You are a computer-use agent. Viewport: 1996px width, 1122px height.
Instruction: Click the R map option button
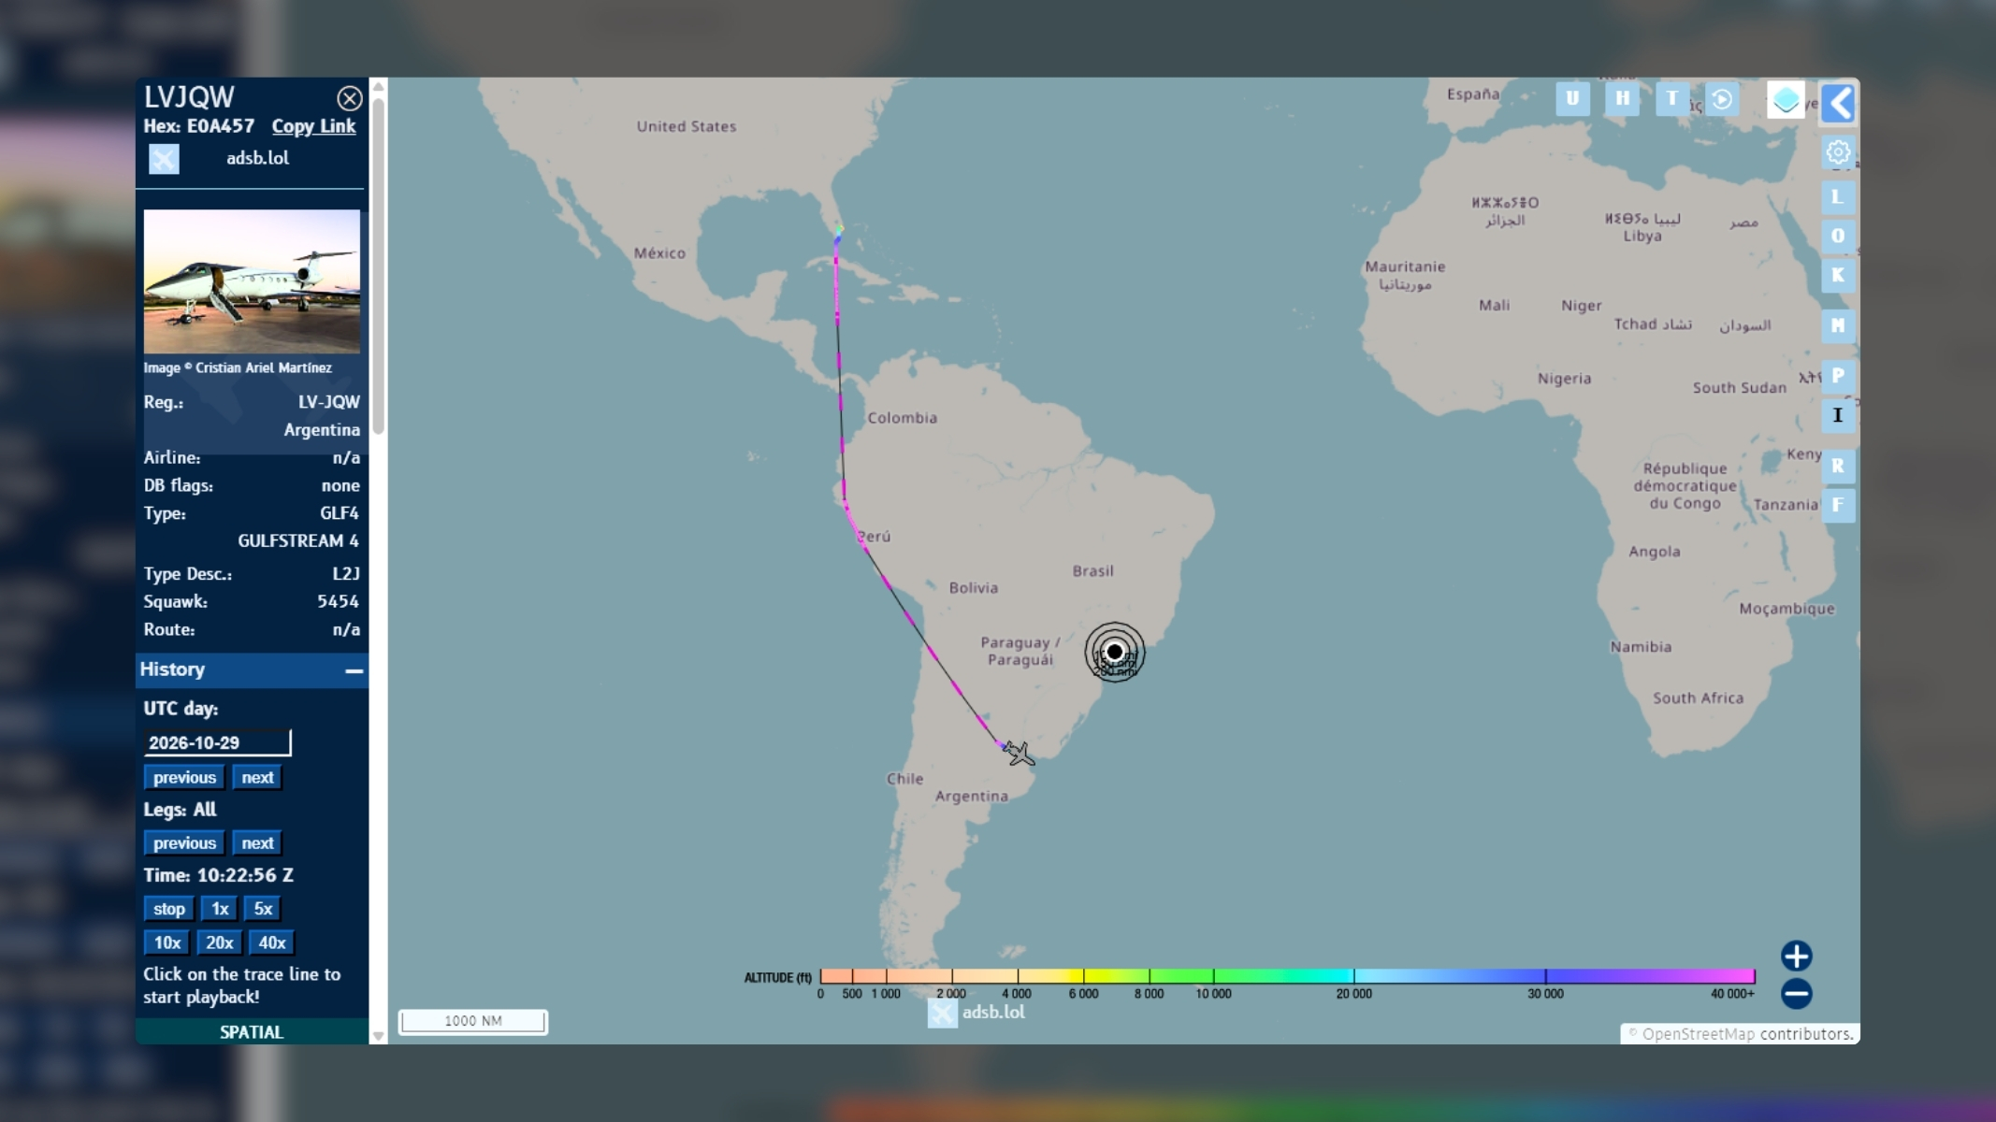click(1838, 466)
